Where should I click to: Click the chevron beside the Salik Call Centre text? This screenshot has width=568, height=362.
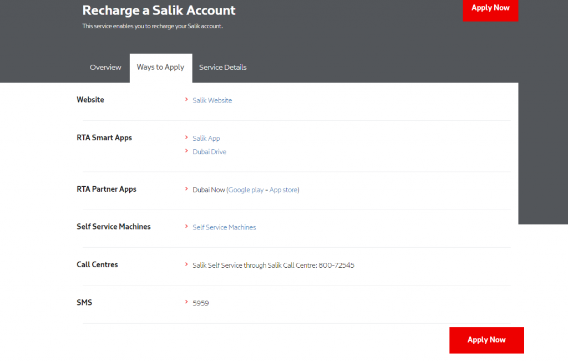coord(186,264)
